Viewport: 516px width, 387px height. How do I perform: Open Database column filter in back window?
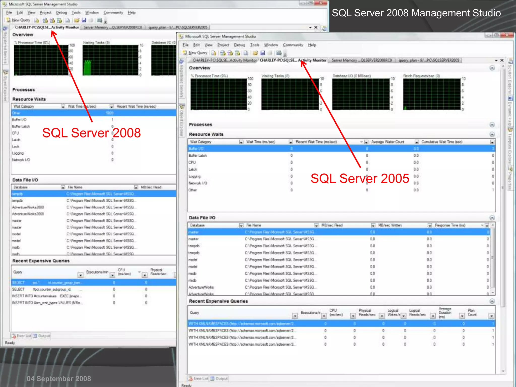pyautogui.click(x=63, y=187)
